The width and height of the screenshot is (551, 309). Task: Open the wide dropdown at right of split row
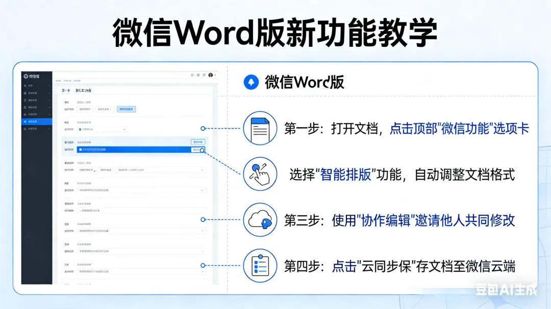(x=161, y=170)
